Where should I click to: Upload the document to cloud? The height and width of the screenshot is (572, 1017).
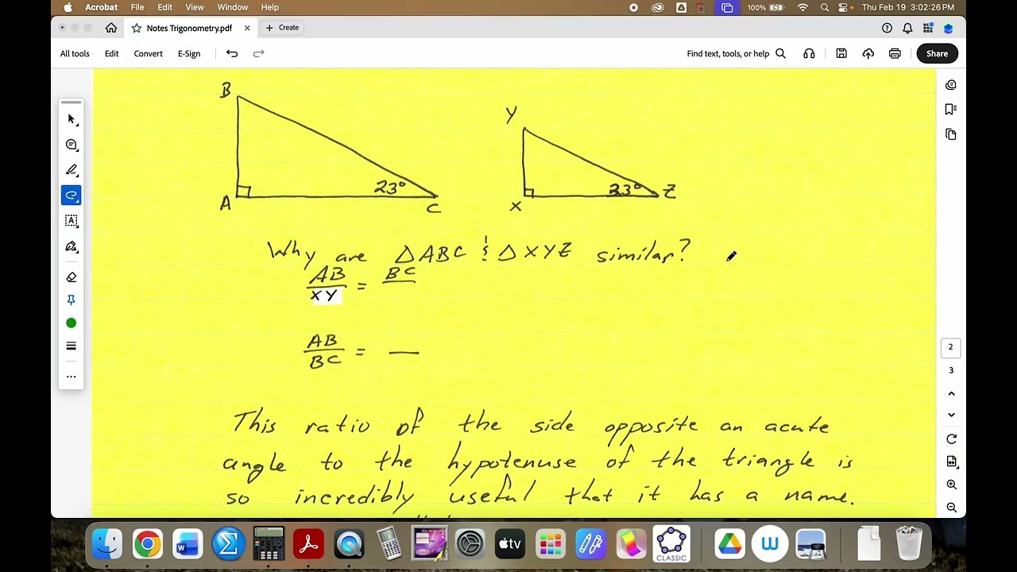[x=868, y=53]
